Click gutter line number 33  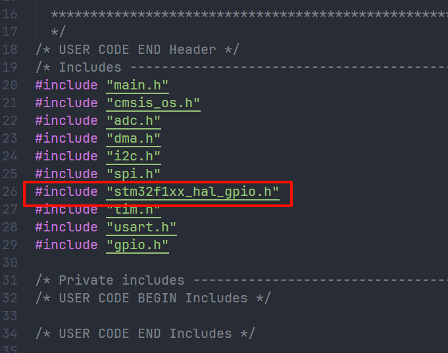point(10,316)
